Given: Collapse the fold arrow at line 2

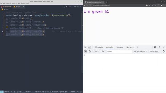Looking at the screenshot, I should (x=5, y=18).
